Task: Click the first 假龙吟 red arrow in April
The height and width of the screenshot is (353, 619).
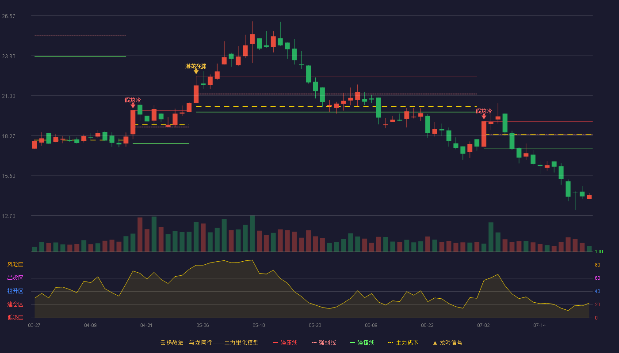Action: (x=133, y=105)
